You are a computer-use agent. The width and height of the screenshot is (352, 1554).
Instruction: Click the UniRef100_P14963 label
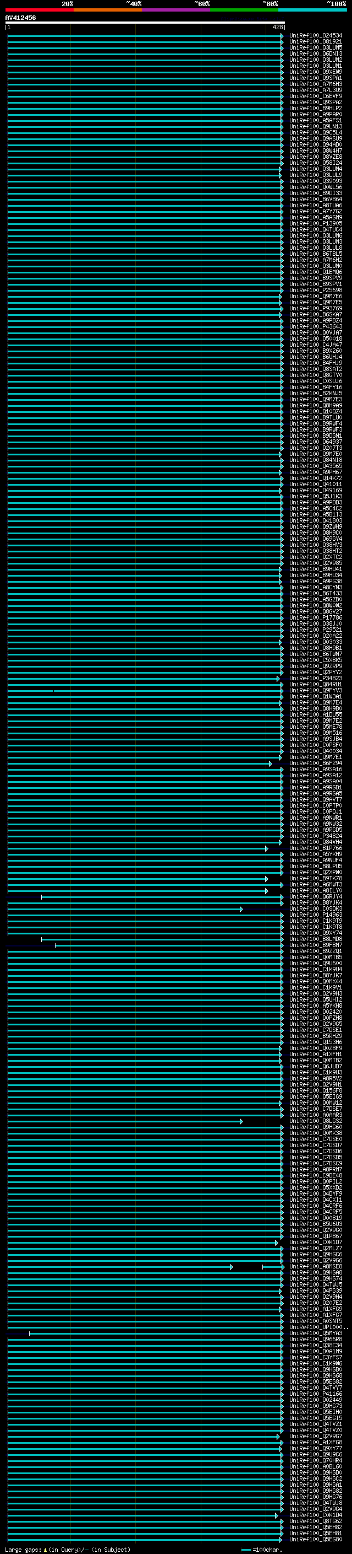click(315, 915)
